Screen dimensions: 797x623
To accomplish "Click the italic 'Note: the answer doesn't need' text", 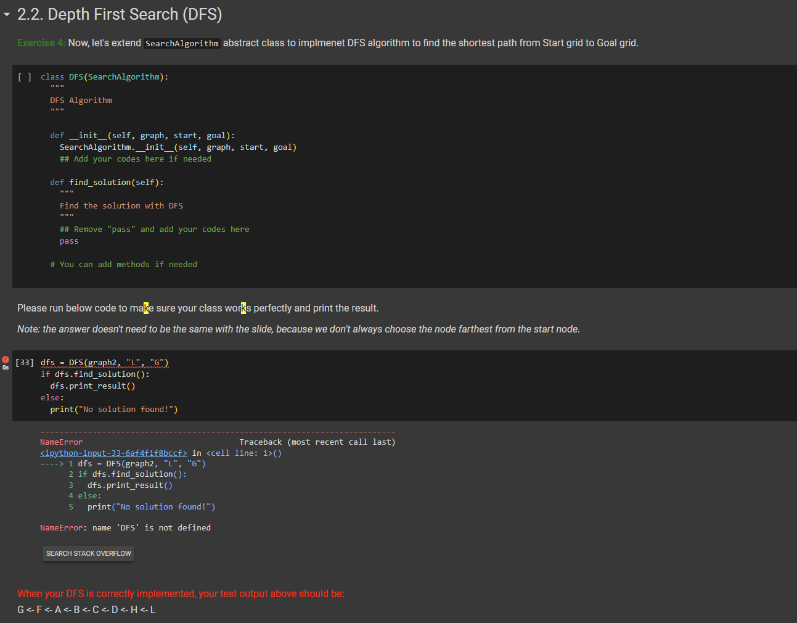I will click(298, 329).
